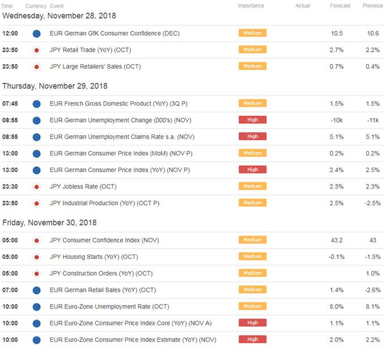Click Medium badge for German GfK Consumer Confidence

tap(252, 33)
